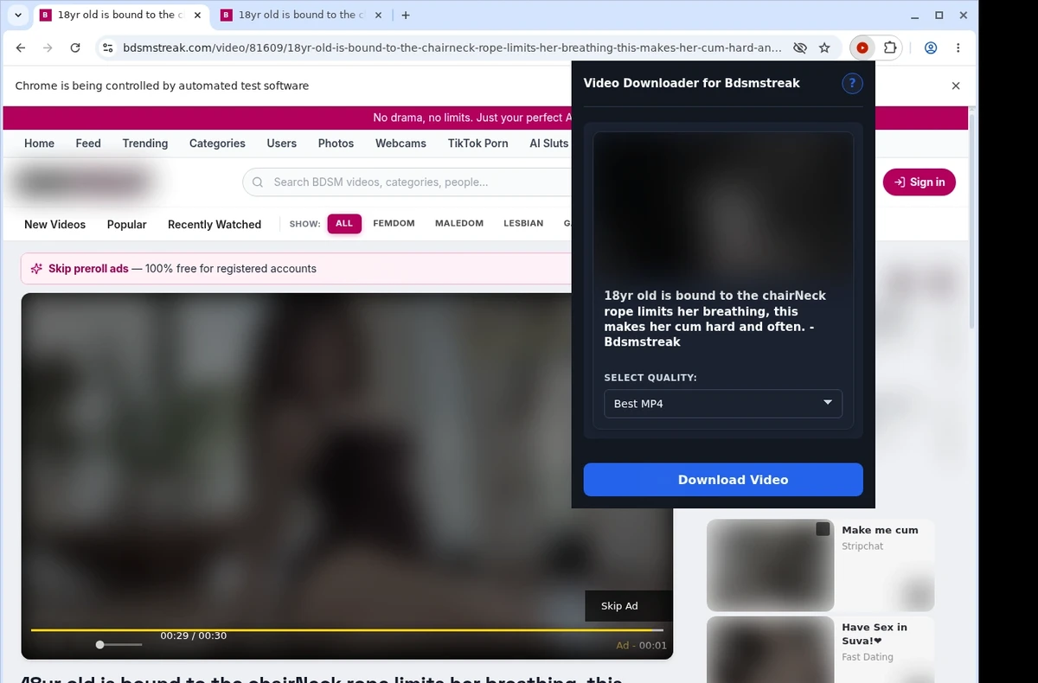The height and width of the screenshot is (683, 1038).
Task: Select the New Videos tab
Action: point(54,225)
